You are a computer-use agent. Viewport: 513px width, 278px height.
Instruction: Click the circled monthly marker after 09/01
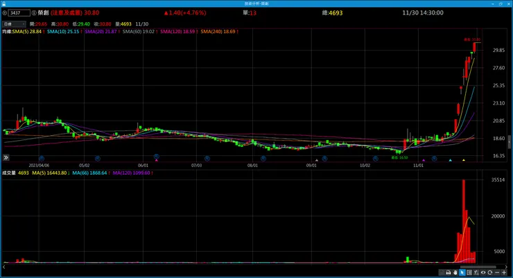click(324, 159)
